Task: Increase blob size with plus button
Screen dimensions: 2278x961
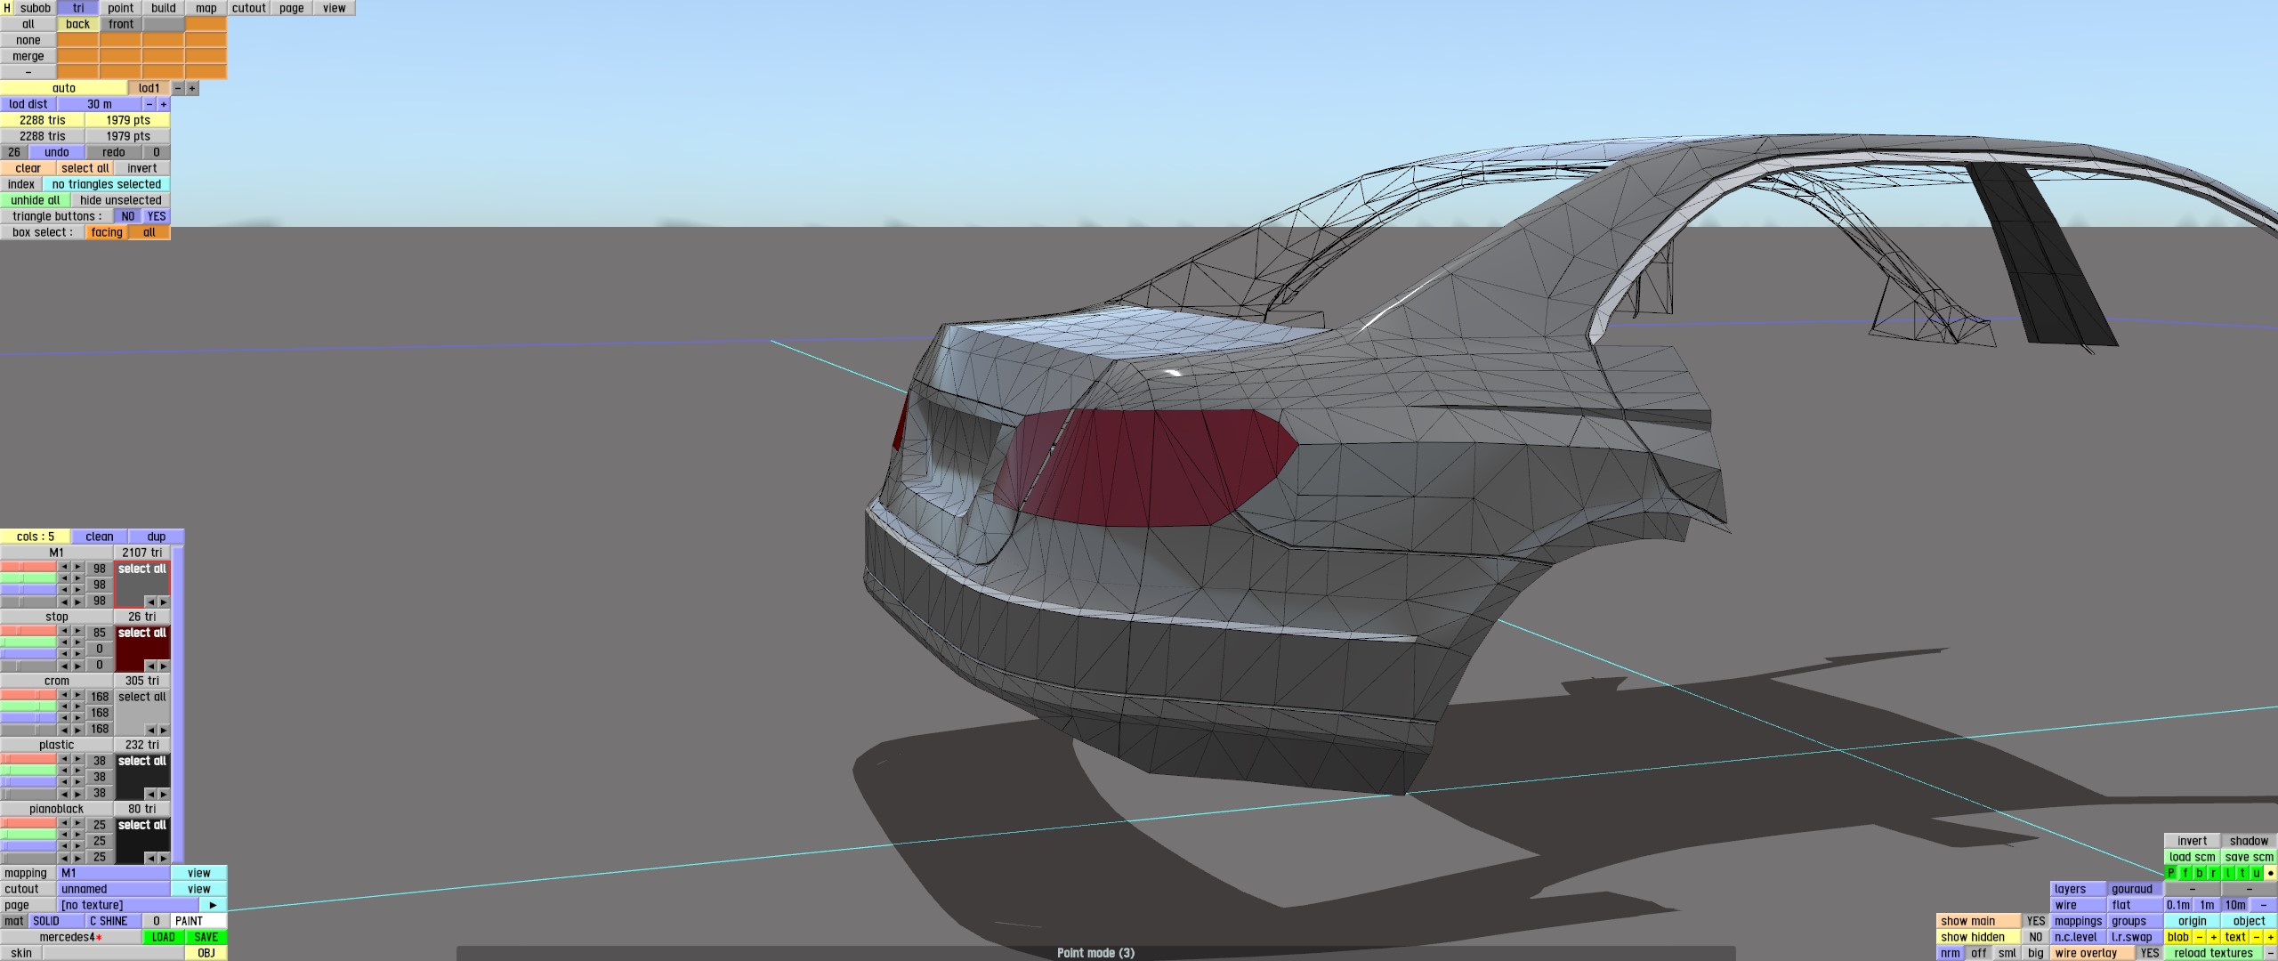Action: click(x=2214, y=937)
